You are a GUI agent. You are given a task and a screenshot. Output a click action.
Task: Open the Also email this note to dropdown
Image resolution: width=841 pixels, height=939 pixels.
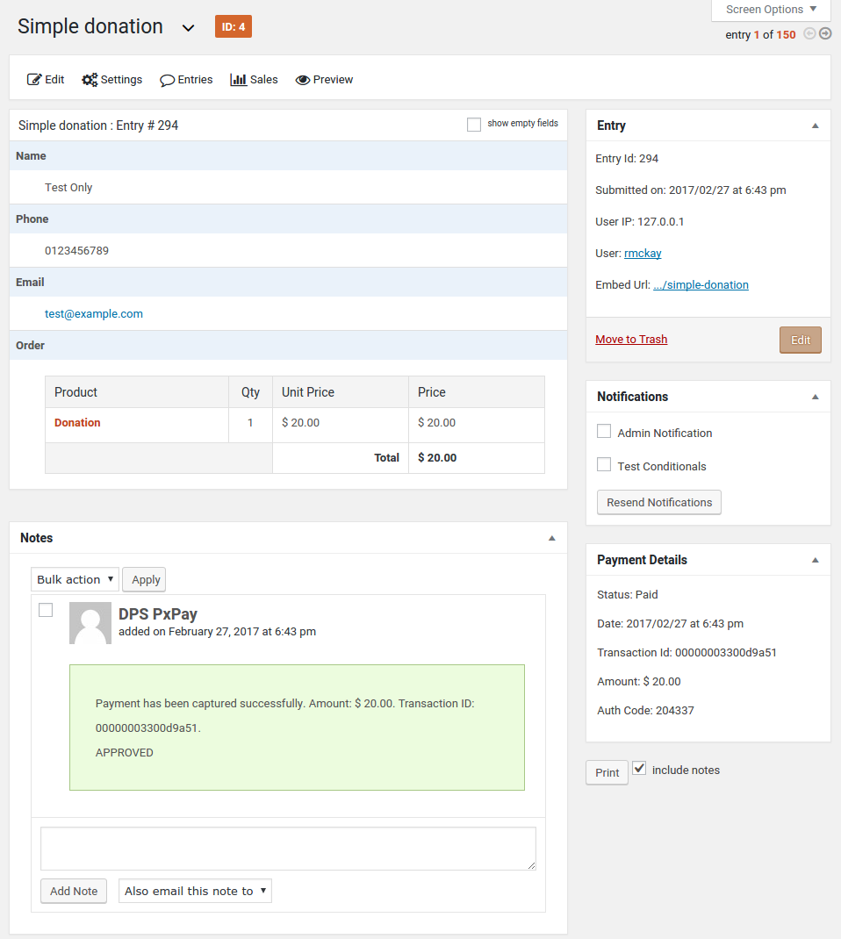[x=195, y=891]
